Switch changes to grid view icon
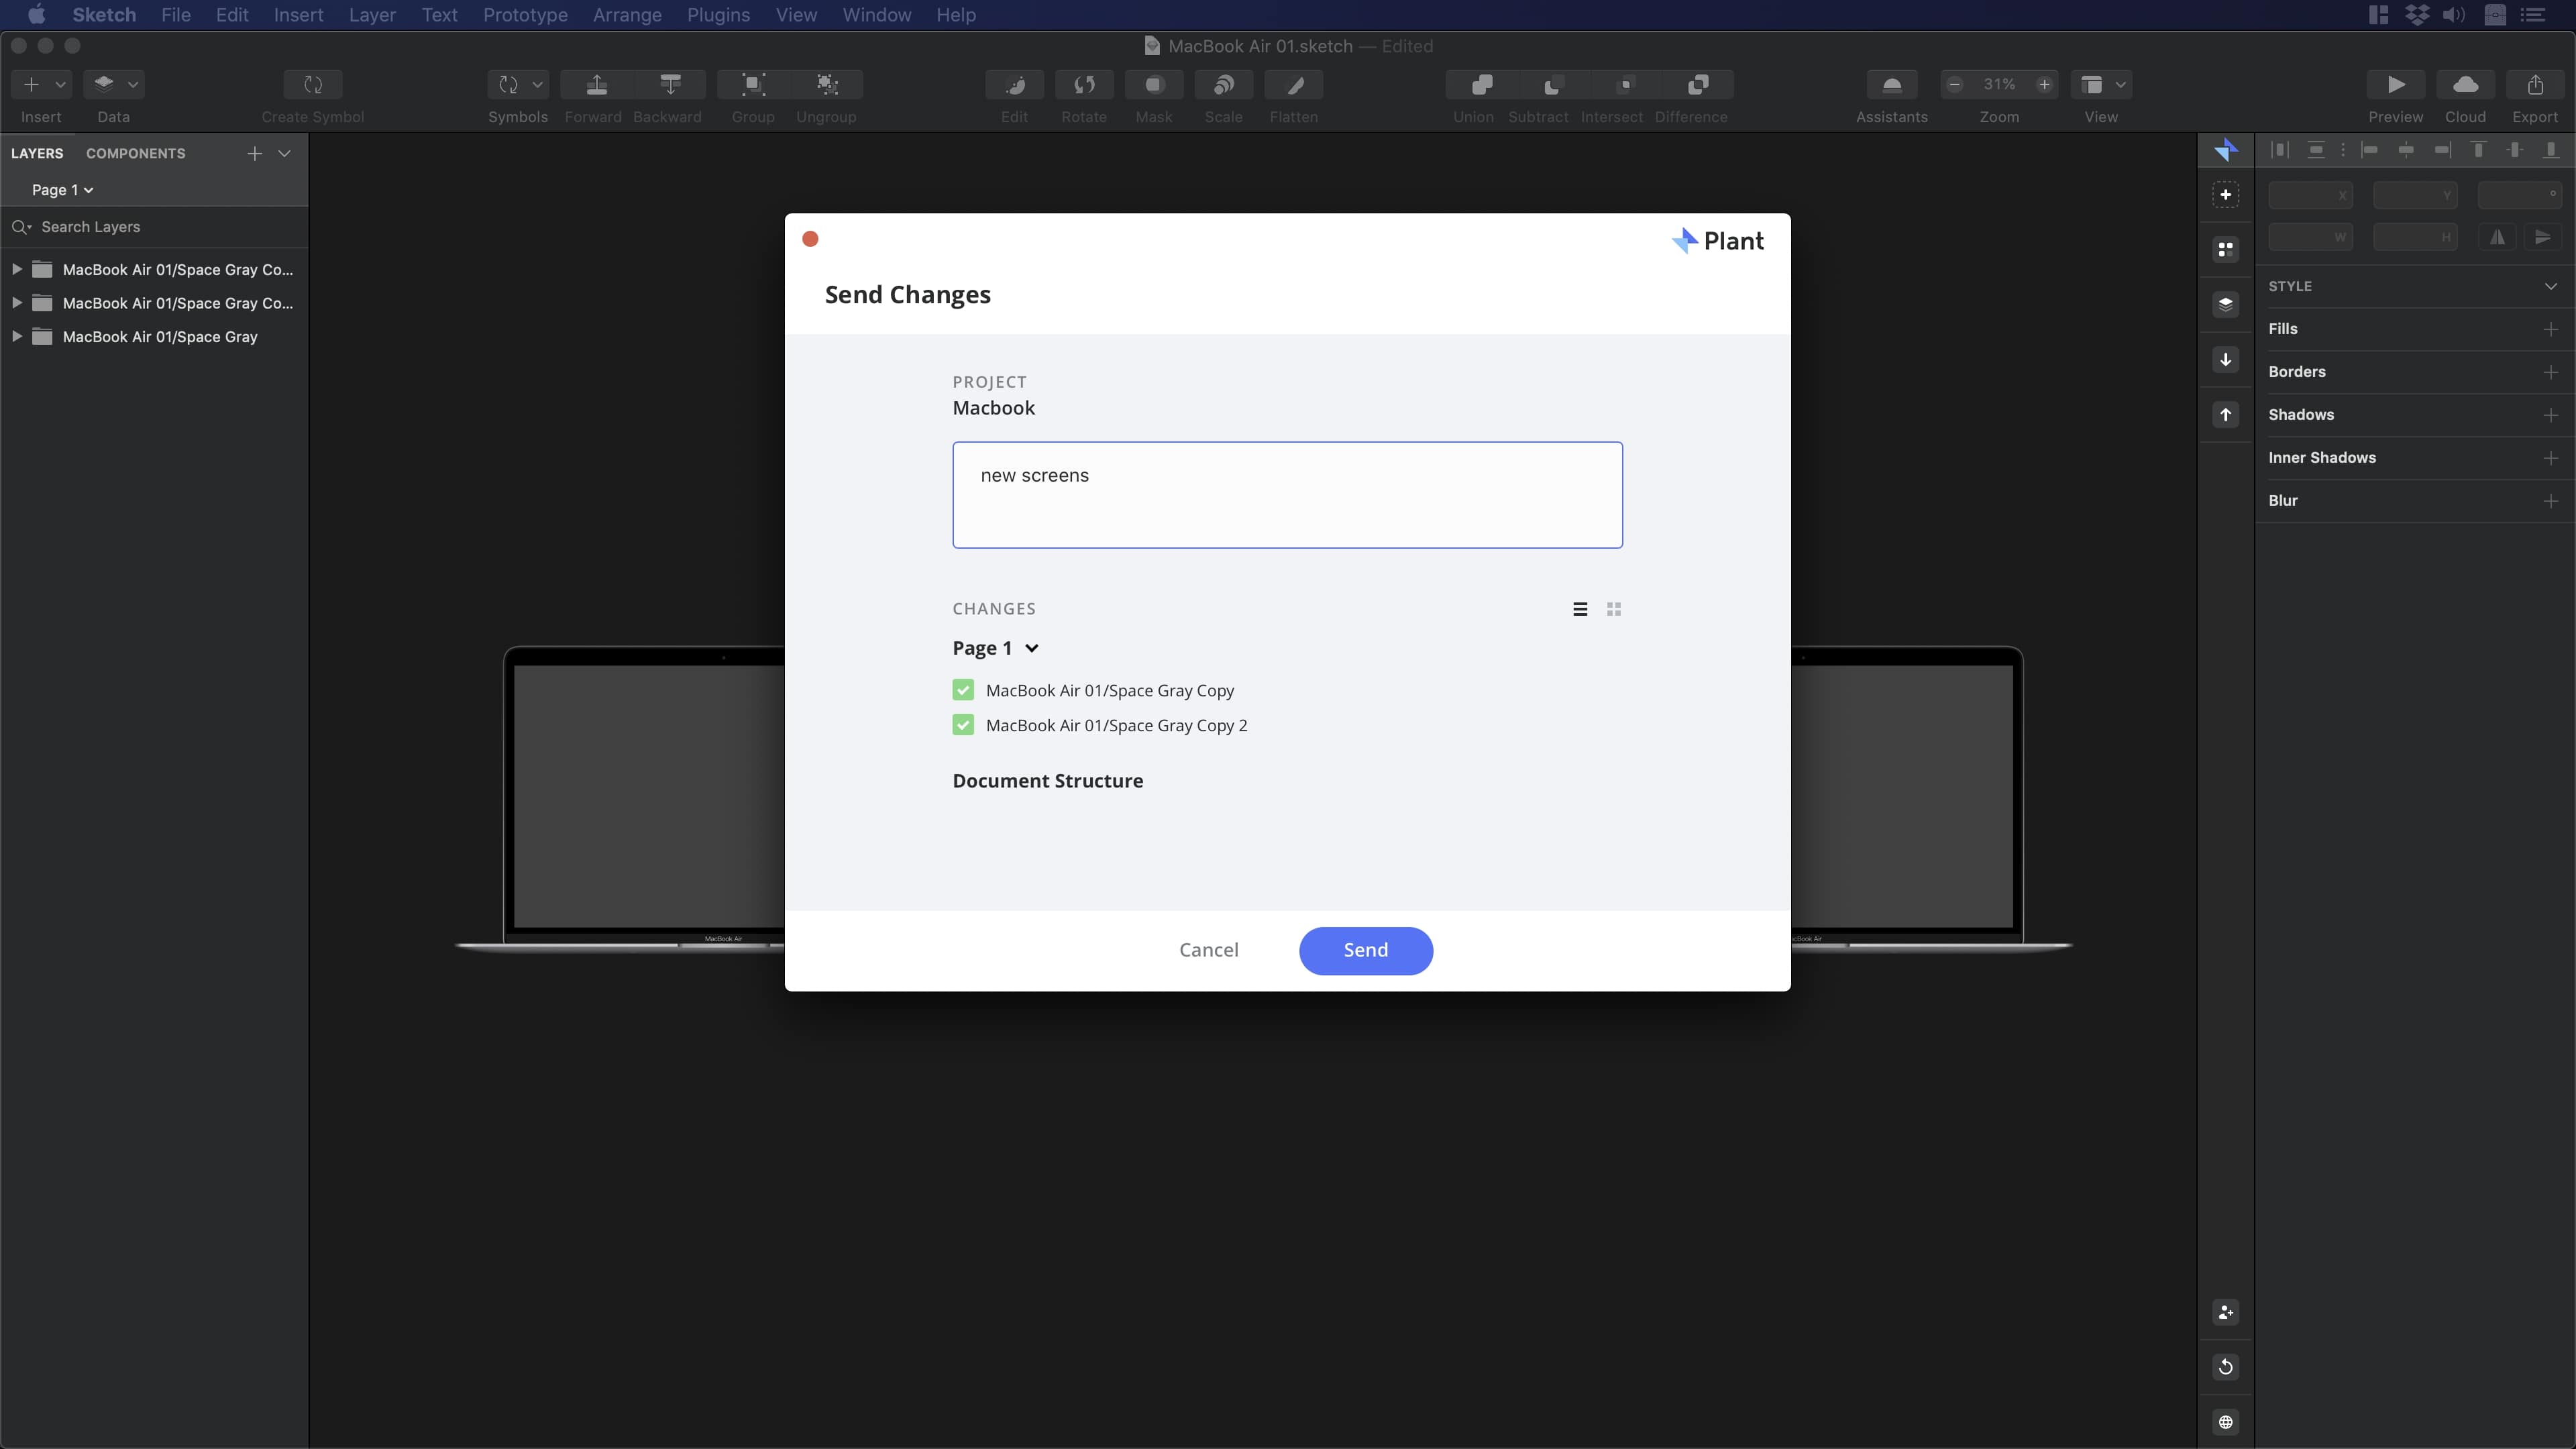The image size is (2576, 1449). [x=1613, y=609]
